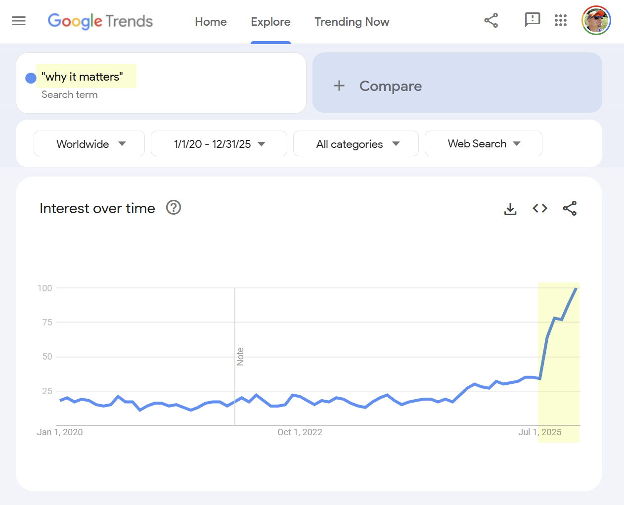Open the Web Search type dropdown

[483, 144]
